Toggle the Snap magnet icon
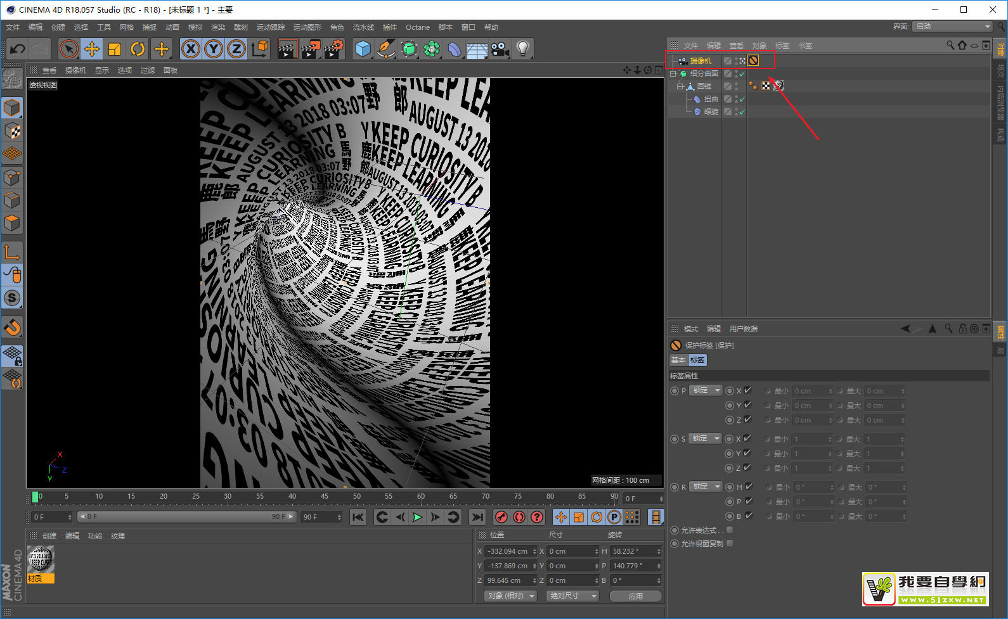 [12, 328]
